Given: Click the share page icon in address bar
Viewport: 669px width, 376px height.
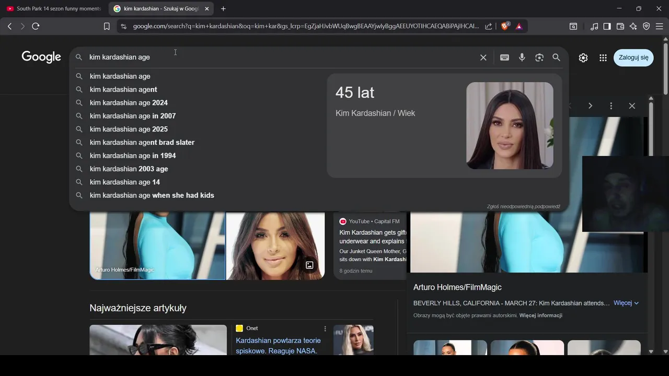Looking at the screenshot, I should pyautogui.click(x=488, y=26).
